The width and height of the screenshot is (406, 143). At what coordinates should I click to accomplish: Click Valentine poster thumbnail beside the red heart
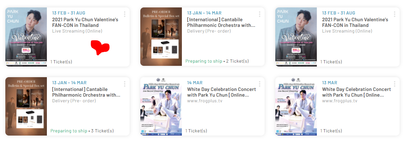point(26,37)
